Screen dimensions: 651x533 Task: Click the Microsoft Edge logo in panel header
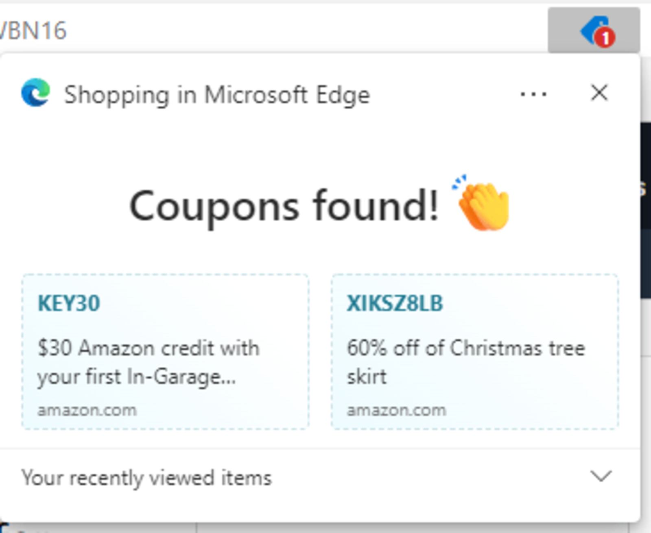36,93
